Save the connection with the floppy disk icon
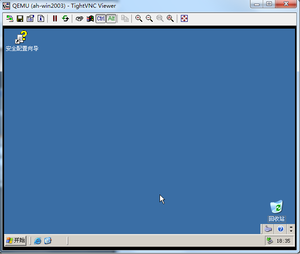Screen dimensions: 300x254 [x=20, y=19]
